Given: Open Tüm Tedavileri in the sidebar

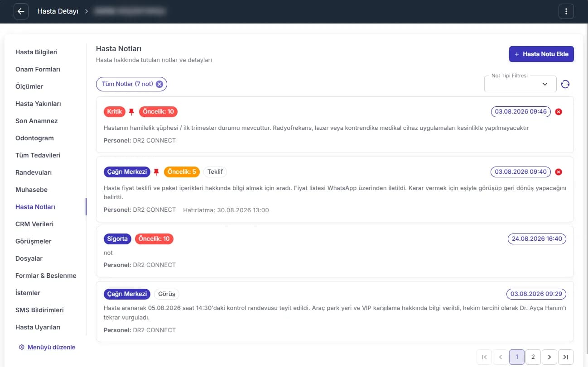Looking at the screenshot, I should coord(38,155).
